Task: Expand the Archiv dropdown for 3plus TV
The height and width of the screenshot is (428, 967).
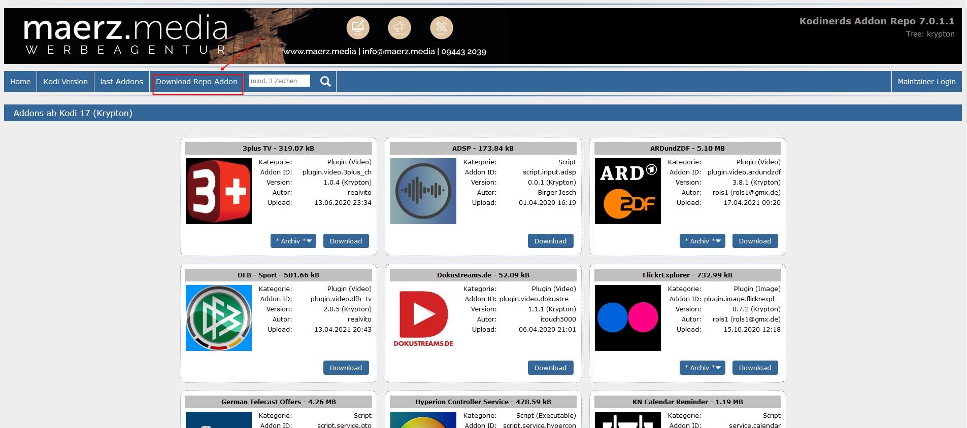Action: tap(293, 241)
